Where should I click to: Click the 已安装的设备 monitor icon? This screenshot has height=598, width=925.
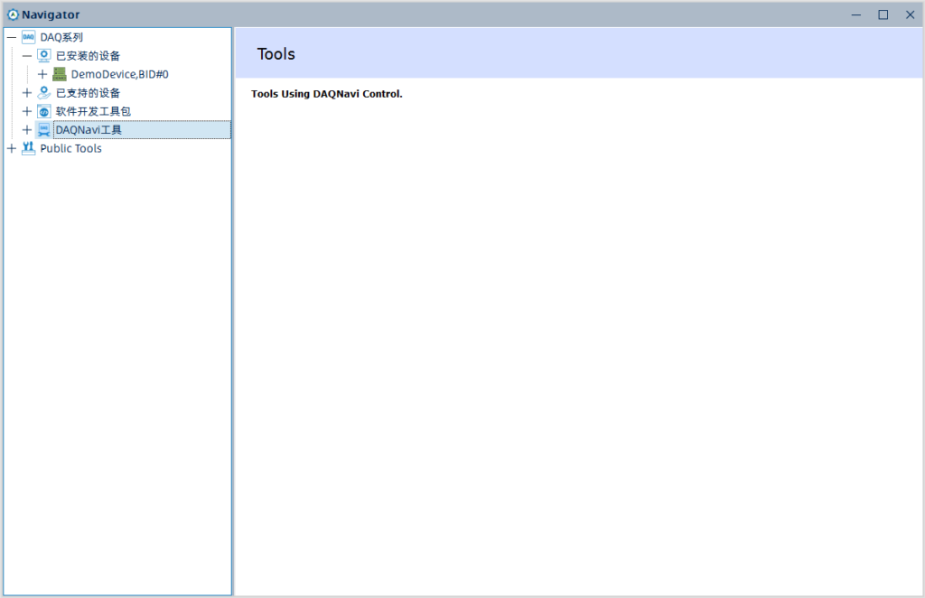tap(43, 55)
